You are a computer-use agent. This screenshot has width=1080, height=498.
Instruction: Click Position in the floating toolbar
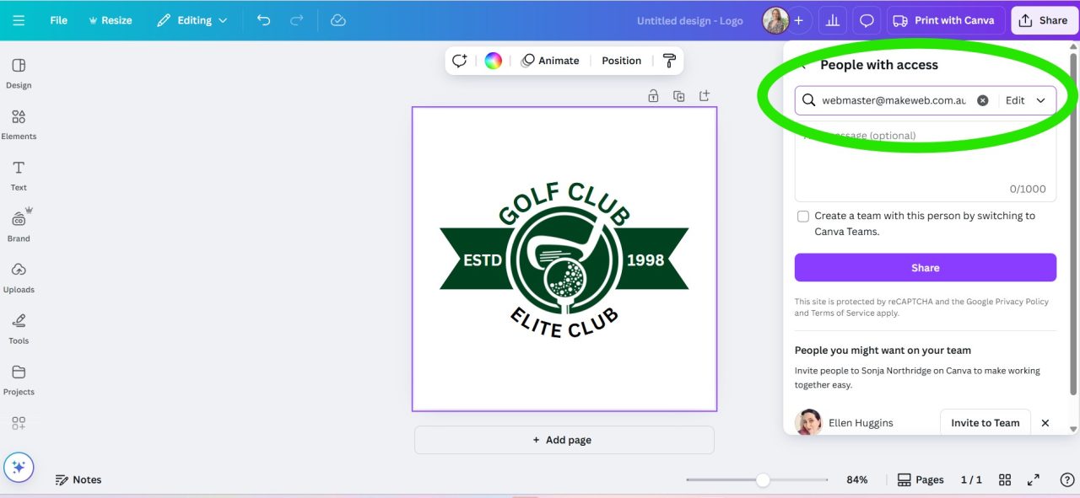621,60
